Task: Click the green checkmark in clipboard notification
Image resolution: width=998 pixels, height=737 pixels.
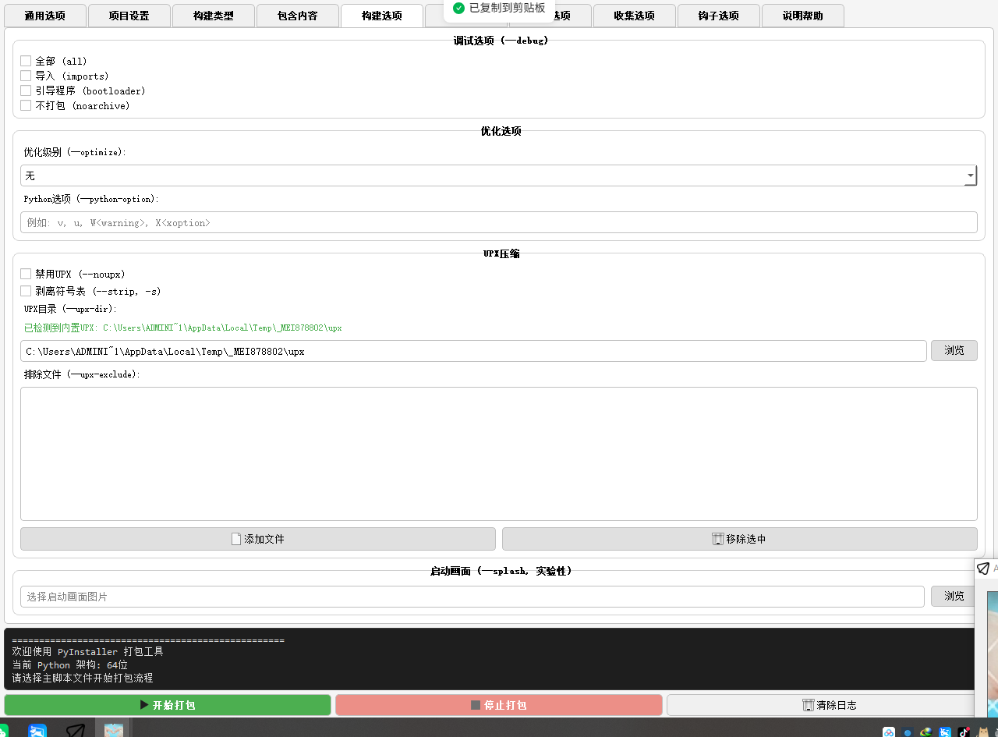Action: click(458, 8)
